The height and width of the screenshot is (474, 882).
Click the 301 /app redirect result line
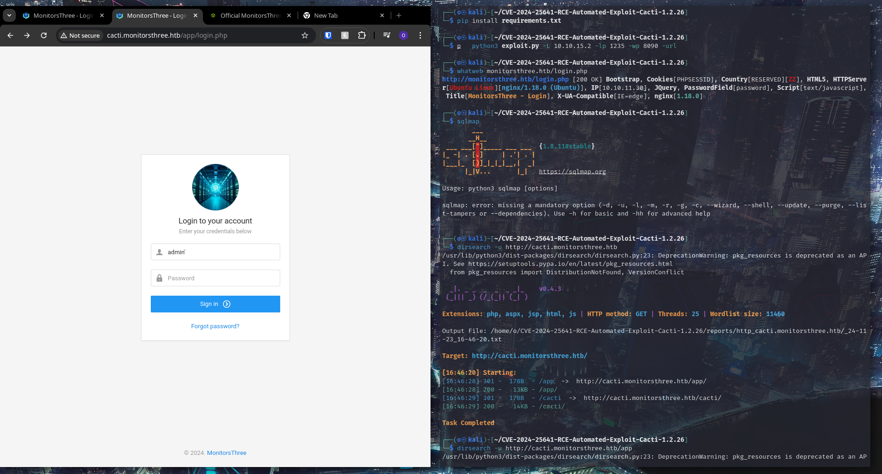click(x=574, y=381)
